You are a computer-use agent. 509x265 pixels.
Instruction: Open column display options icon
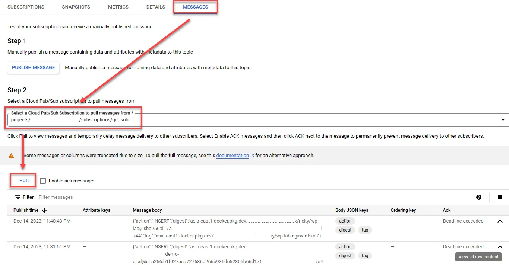[500, 197]
